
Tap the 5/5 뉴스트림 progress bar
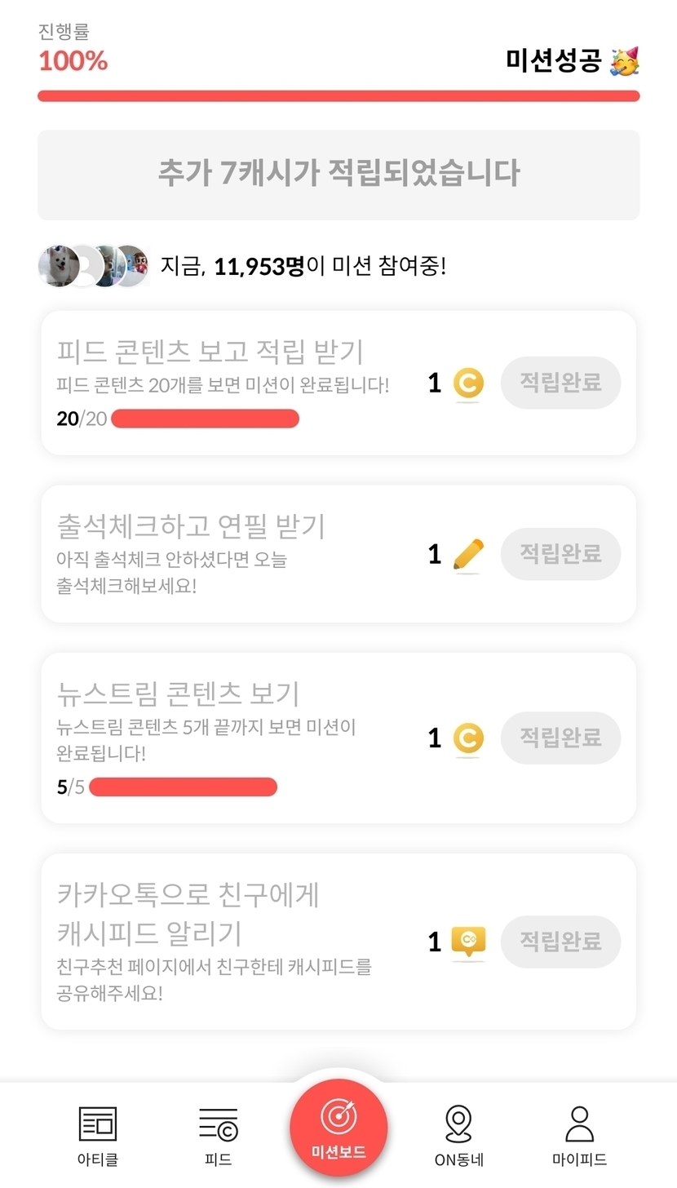click(x=183, y=787)
